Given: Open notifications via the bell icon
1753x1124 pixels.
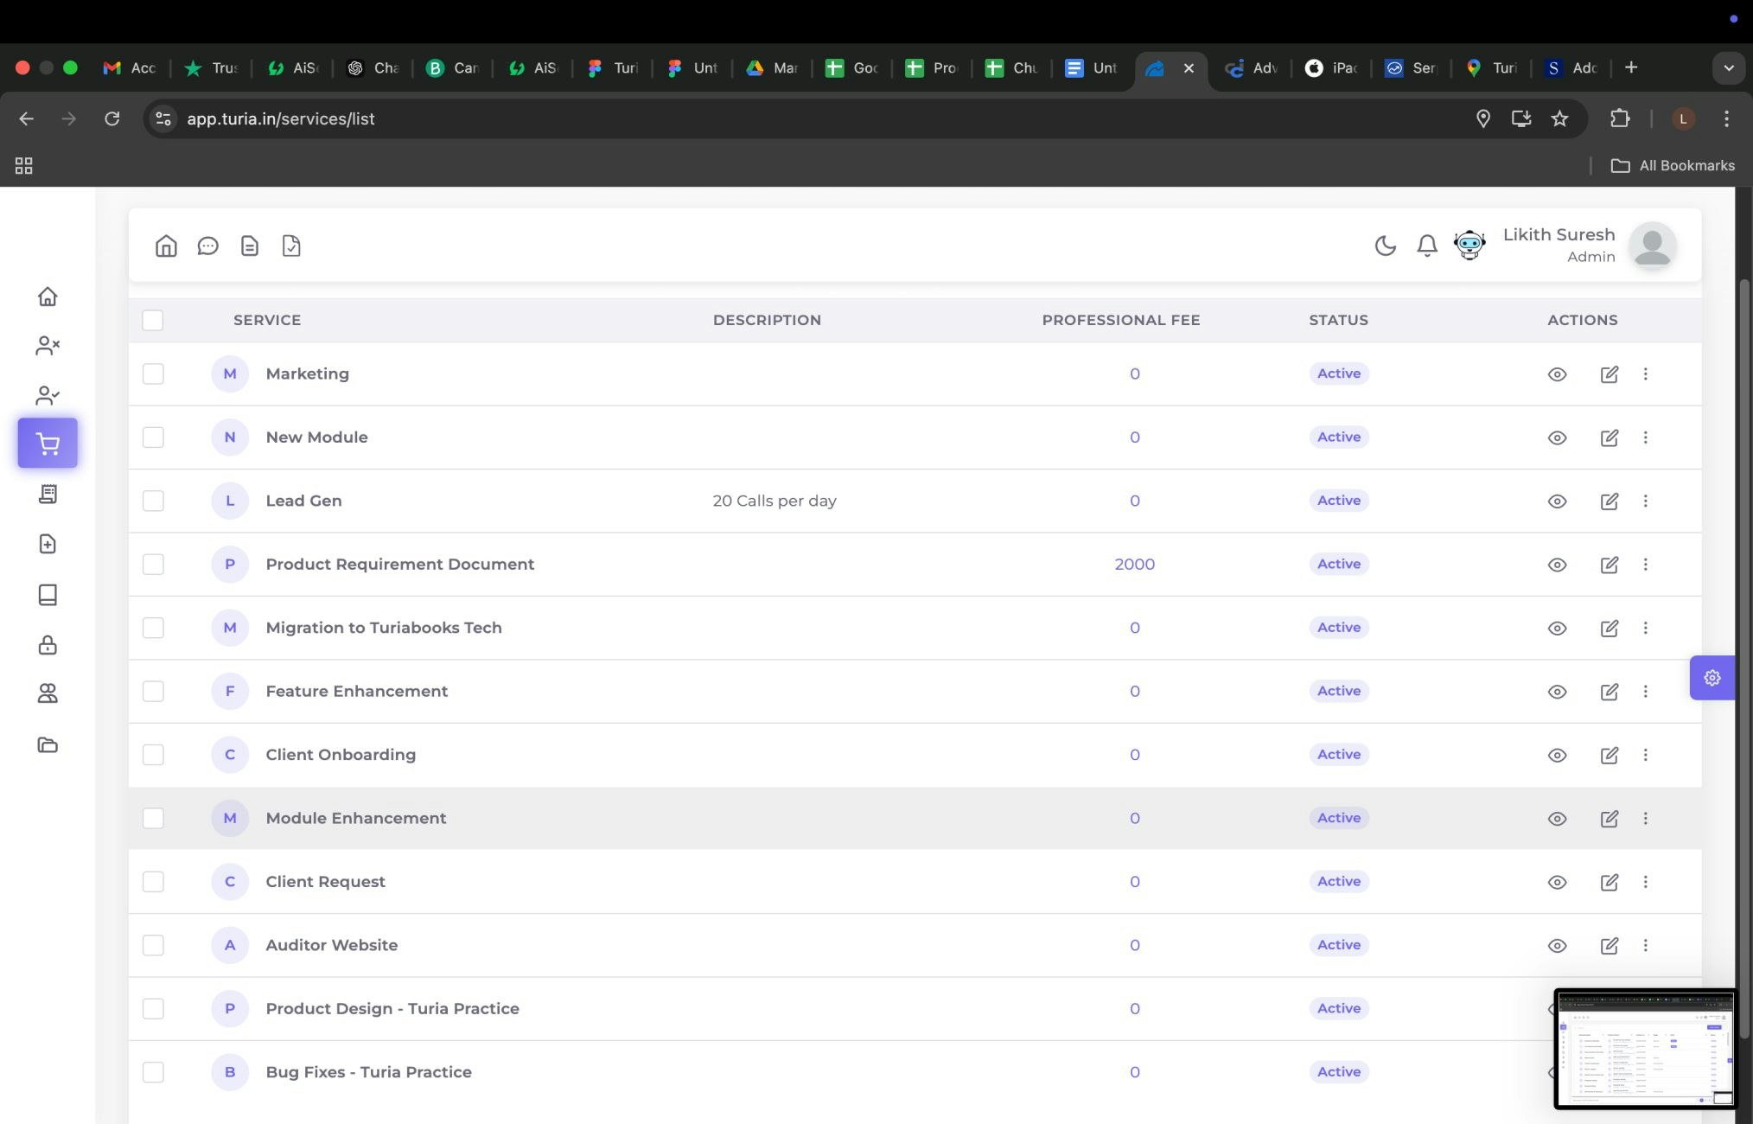Looking at the screenshot, I should 1427,246.
